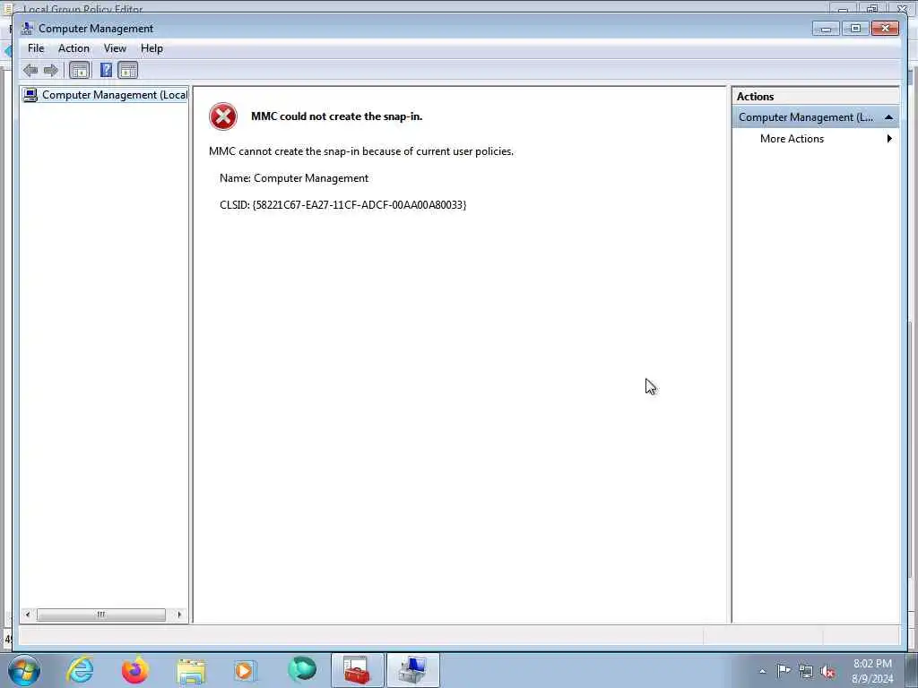The height and width of the screenshot is (688, 918).
Task: Switch to the red toolbox MMC taskbar button
Action: (357, 670)
